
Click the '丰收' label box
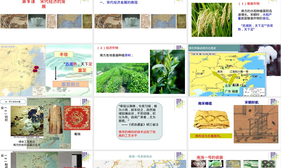tap(64, 54)
